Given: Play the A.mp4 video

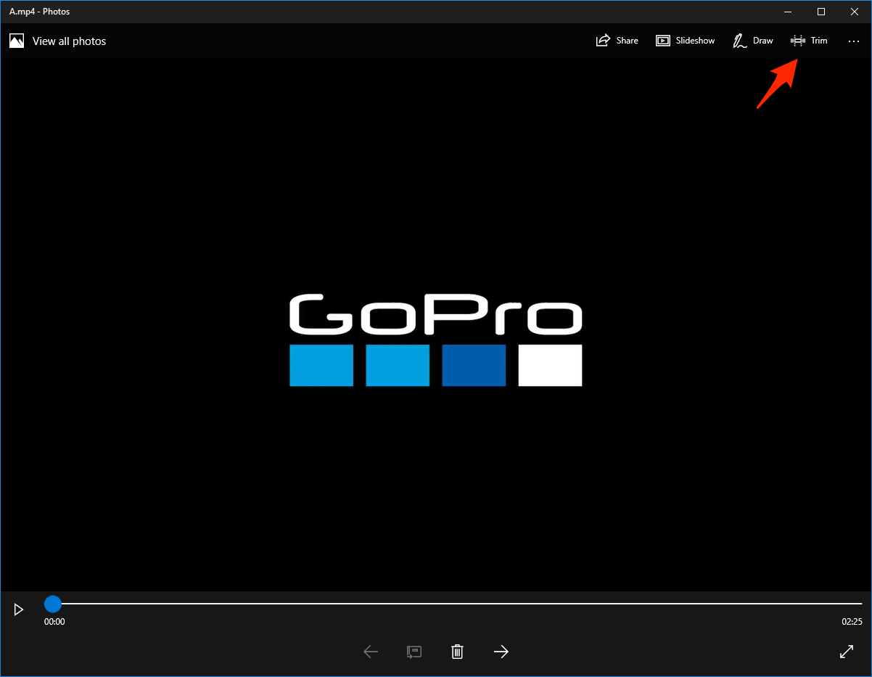Looking at the screenshot, I should [19, 610].
